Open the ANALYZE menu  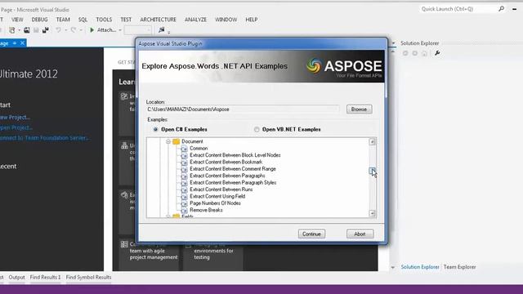[x=195, y=20]
